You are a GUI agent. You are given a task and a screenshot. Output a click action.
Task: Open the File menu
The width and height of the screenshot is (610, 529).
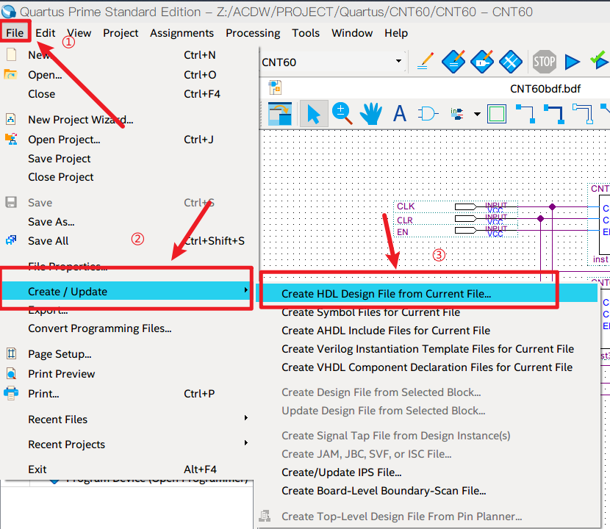click(x=15, y=33)
